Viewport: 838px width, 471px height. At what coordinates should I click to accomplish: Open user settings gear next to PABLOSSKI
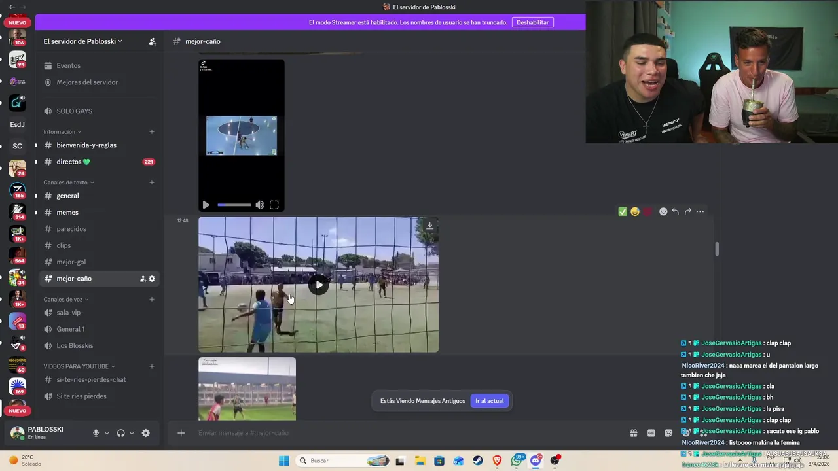[x=145, y=433]
